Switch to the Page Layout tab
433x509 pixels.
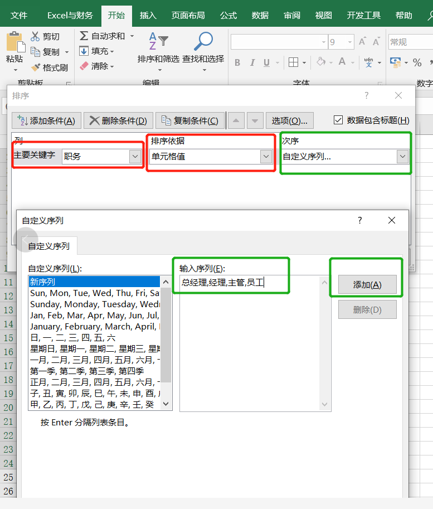(x=188, y=15)
